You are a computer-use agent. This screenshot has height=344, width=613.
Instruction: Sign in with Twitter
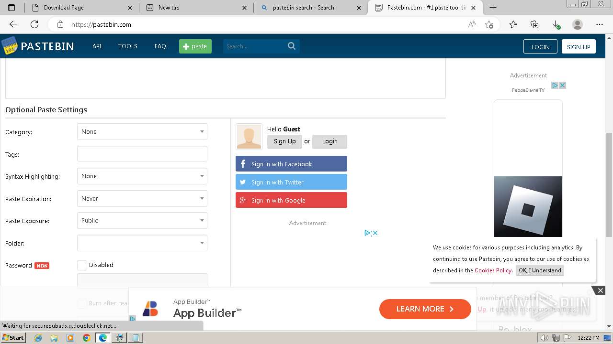pyautogui.click(x=291, y=182)
